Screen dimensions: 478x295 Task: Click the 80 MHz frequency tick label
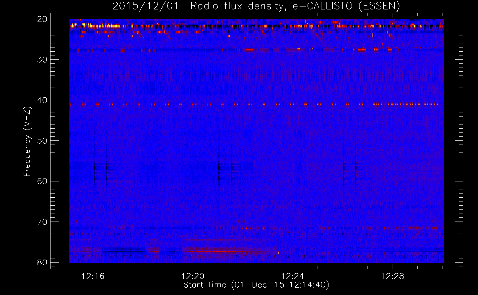43,262
